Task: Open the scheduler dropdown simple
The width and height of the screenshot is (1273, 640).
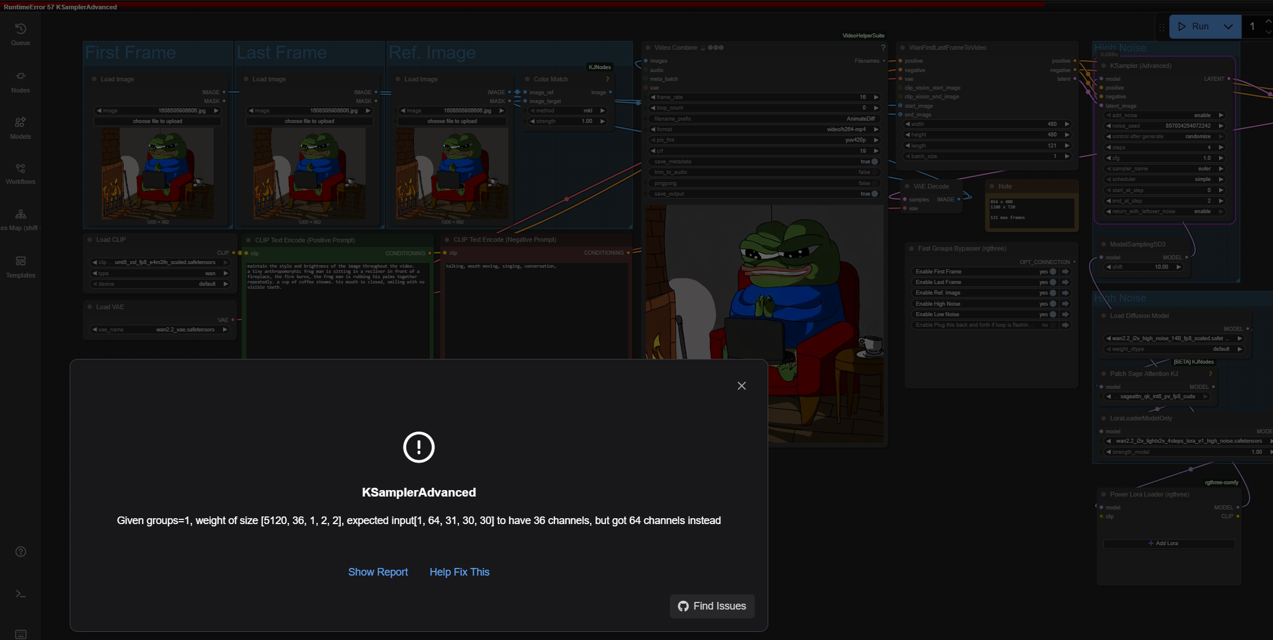Action: tap(1164, 179)
